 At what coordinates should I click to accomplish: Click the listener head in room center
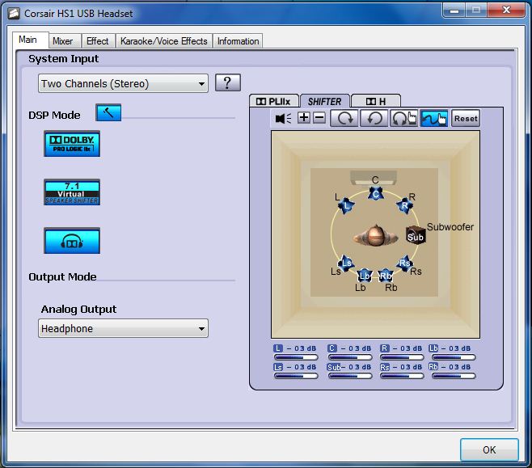(x=375, y=234)
